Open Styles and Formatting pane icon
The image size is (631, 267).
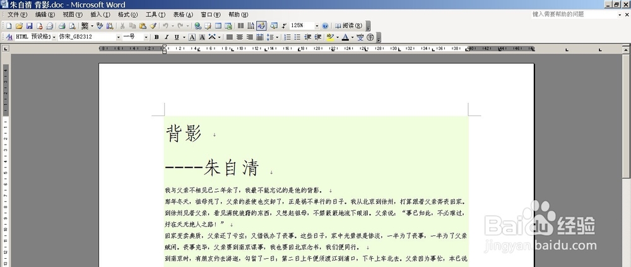pos(9,37)
